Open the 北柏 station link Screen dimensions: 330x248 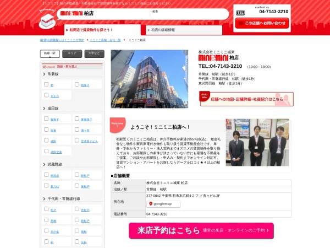(84, 242)
